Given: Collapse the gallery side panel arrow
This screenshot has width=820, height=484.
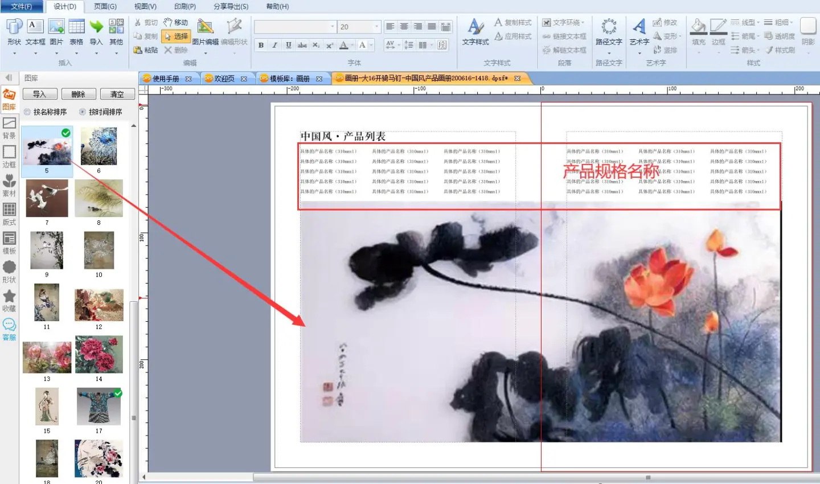Looking at the screenshot, I should (x=9, y=77).
